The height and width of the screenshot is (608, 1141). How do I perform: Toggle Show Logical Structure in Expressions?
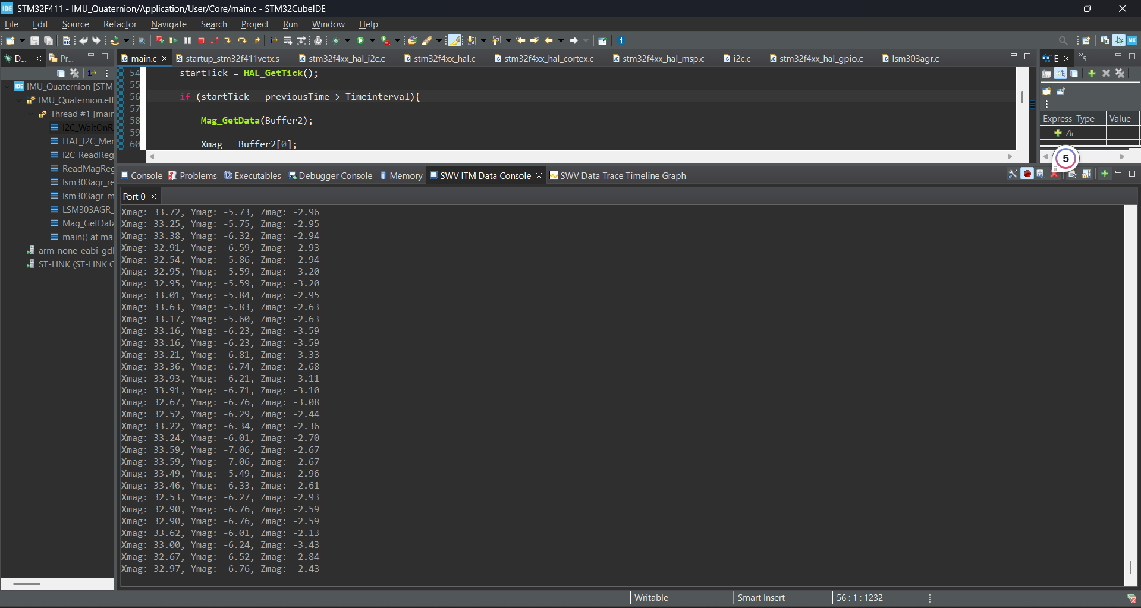coord(1060,73)
